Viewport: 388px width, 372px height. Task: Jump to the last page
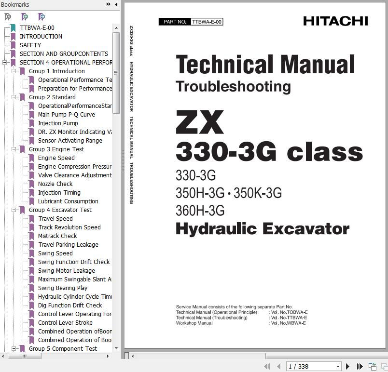tap(360, 366)
